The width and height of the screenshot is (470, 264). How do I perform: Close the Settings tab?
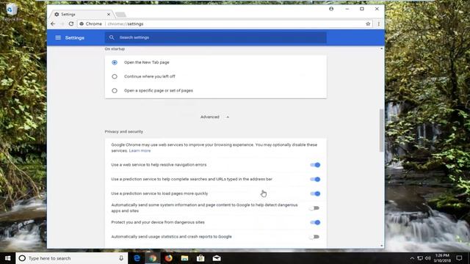tap(109, 14)
